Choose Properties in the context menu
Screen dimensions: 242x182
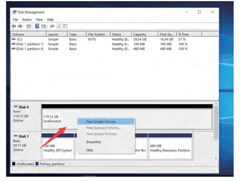[x=93, y=142]
